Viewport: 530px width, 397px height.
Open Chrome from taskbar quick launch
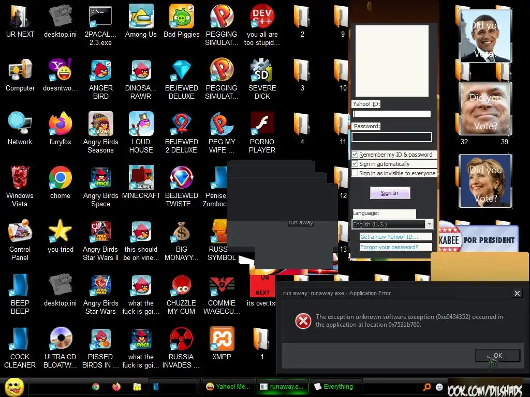96,387
